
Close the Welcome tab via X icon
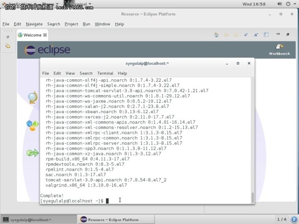point(45,35)
